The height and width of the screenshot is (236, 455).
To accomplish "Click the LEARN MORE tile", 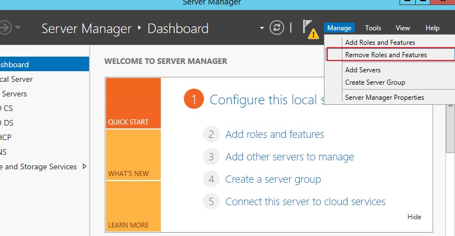I will pos(133,206).
